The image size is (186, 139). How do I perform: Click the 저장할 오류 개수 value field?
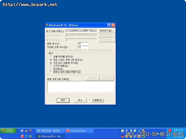pos(83,47)
